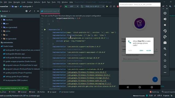This screenshot has height=98, width=175.
Task: Open the Pixel 3a XL device dropdown
Action: tap(92, 7)
